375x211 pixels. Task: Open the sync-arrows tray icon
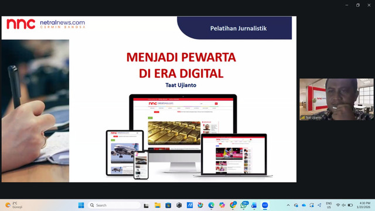pyautogui.click(x=312, y=205)
